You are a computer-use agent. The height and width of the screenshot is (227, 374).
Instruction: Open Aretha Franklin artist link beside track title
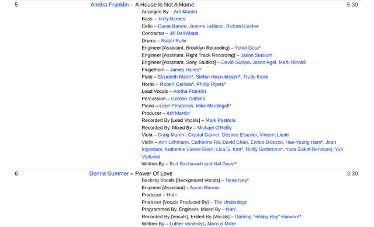[x=109, y=5]
